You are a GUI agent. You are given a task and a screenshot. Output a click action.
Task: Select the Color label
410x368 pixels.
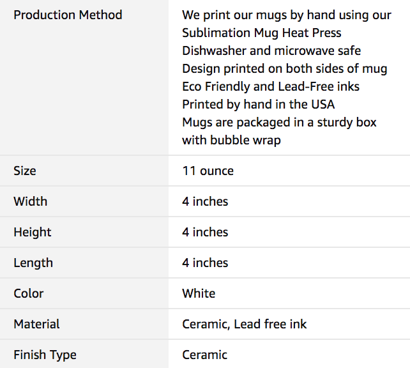(29, 293)
